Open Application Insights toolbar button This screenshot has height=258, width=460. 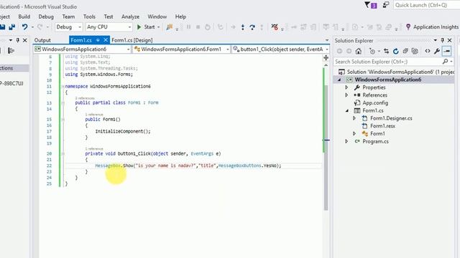click(x=432, y=27)
